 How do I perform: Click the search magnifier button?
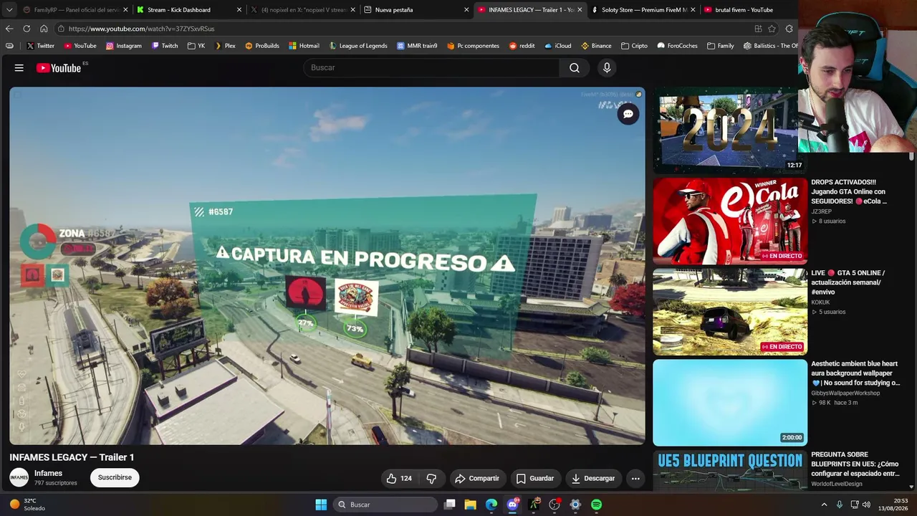point(575,67)
